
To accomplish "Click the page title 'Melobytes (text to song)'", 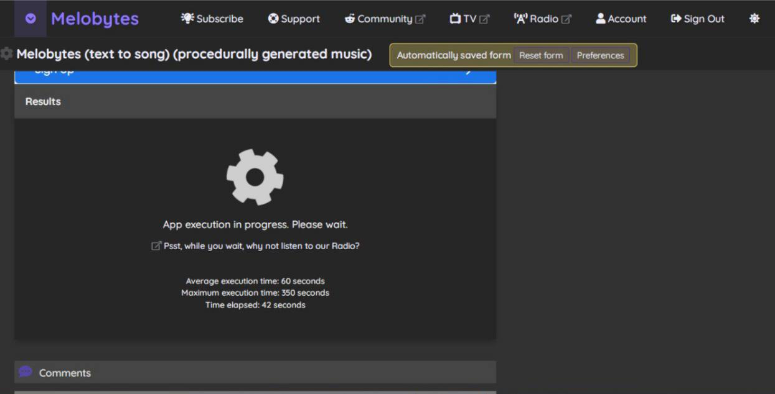I will (x=194, y=54).
